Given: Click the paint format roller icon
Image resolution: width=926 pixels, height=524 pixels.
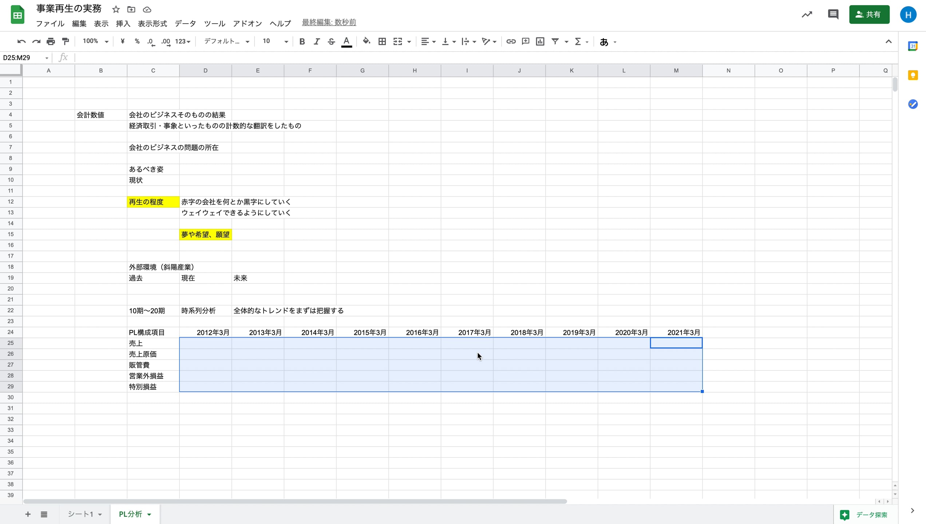Looking at the screenshot, I should [66, 41].
